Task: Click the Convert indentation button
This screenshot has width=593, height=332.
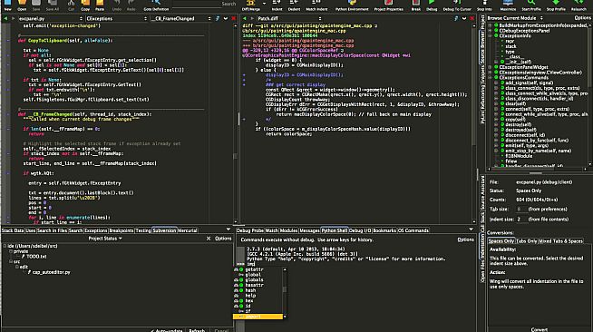Action: click(x=540, y=329)
